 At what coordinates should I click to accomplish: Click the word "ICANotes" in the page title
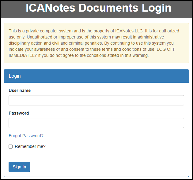tap(51, 8)
